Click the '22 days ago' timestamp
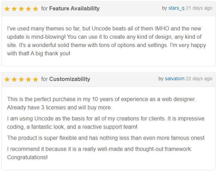 199,79
